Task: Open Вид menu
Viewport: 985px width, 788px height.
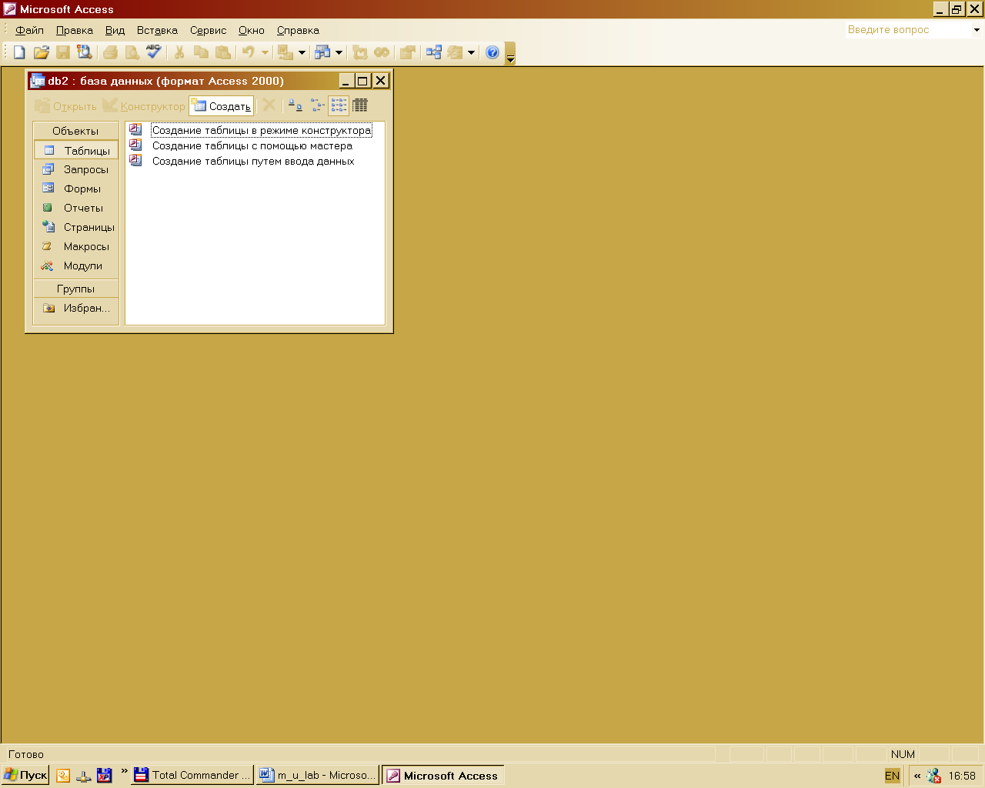Action: point(115,30)
